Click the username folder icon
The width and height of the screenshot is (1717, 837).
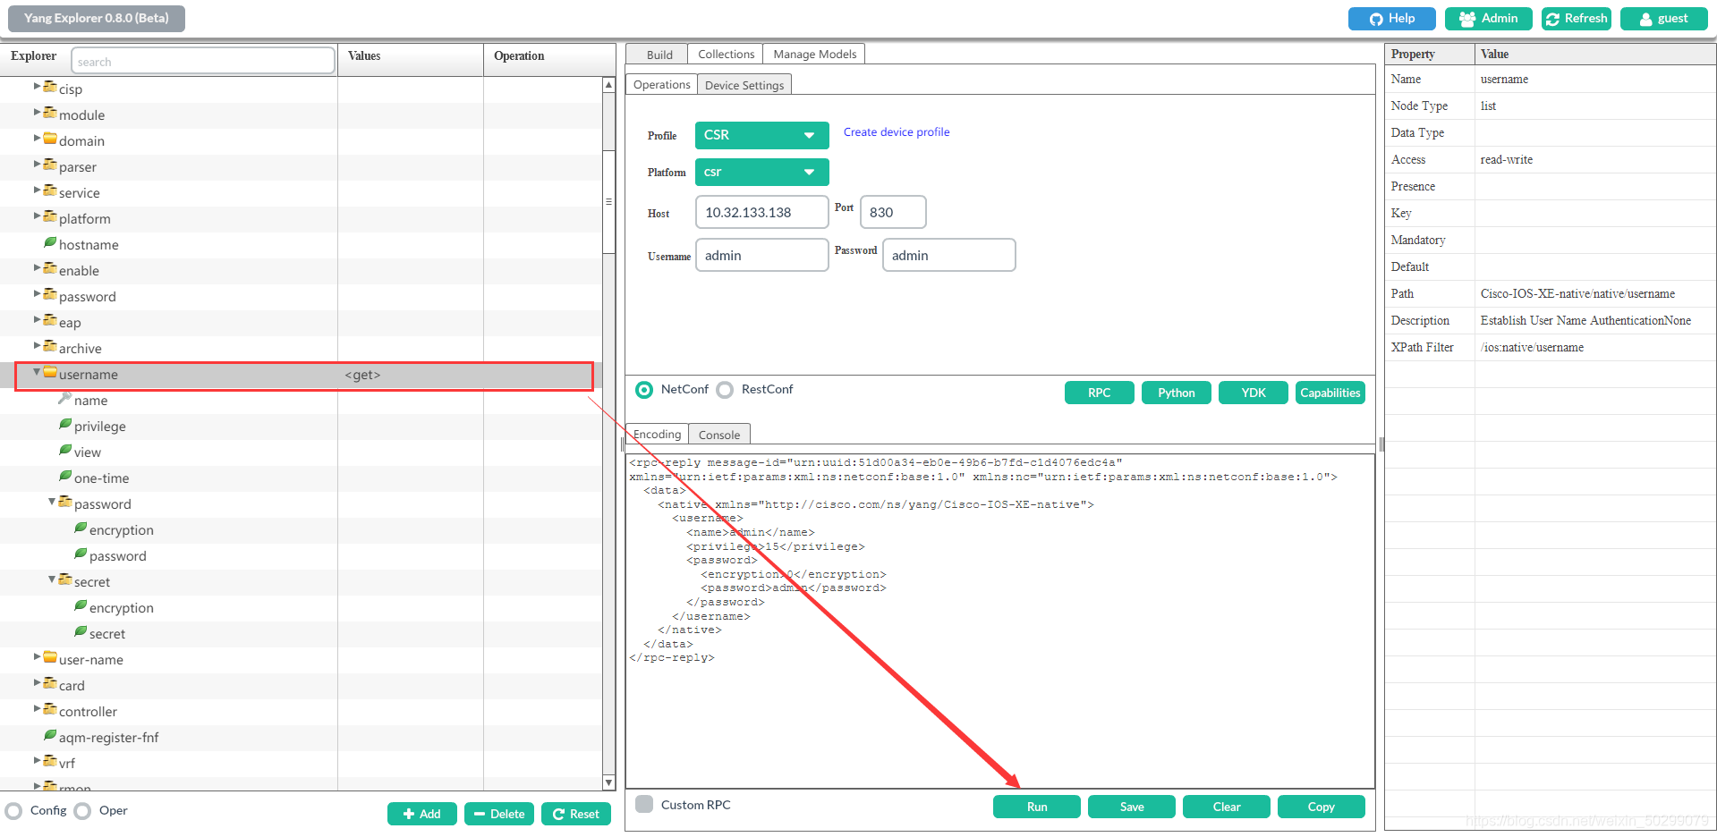50,372
